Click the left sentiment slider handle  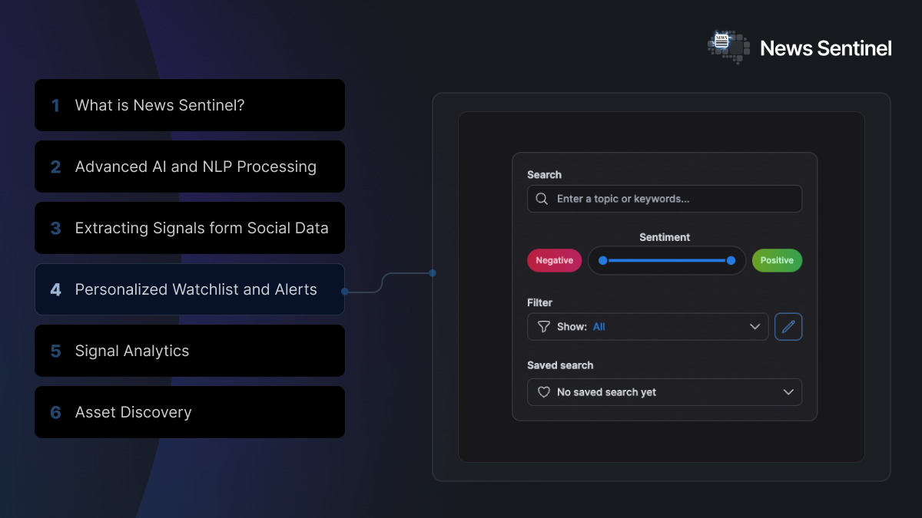tap(603, 261)
